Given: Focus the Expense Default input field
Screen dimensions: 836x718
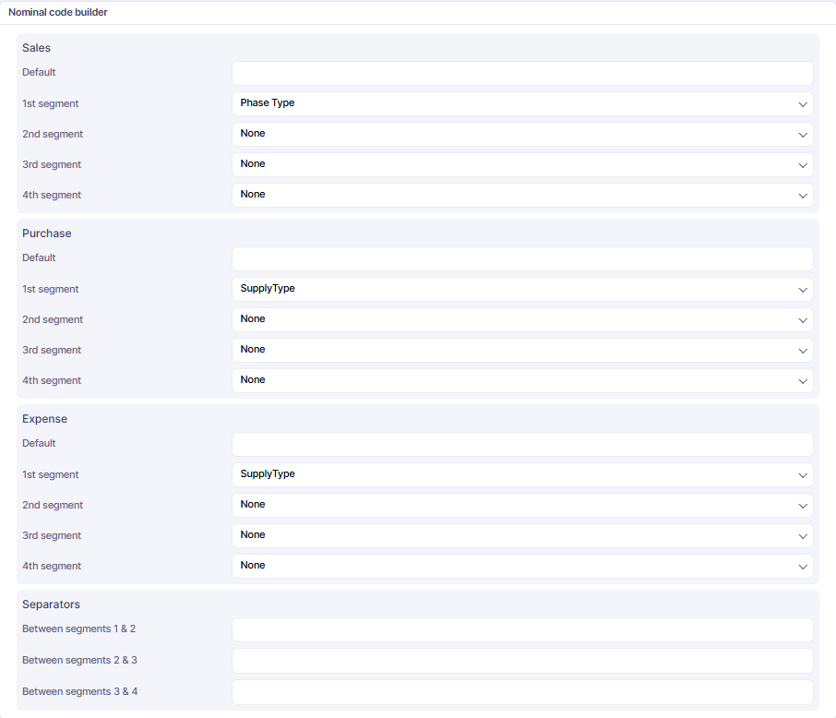Looking at the screenshot, I should (521, 444).
